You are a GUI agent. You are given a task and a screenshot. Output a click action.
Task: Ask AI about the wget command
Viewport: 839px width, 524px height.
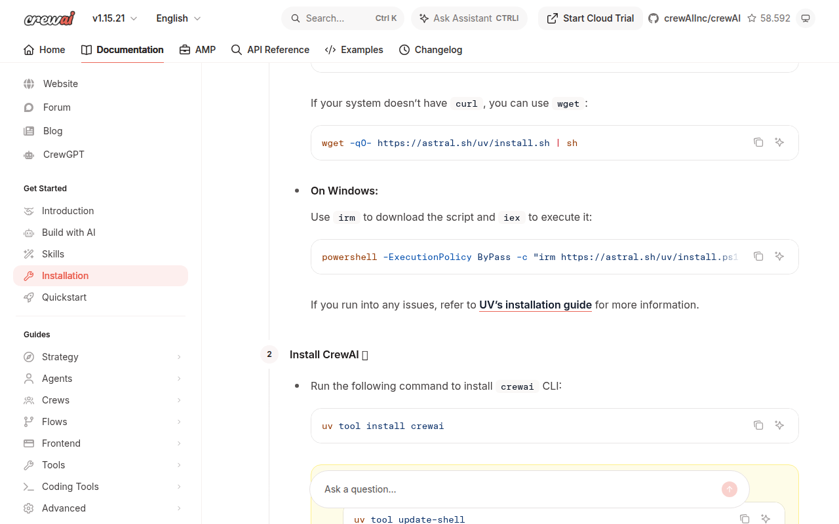coord(779,142)
